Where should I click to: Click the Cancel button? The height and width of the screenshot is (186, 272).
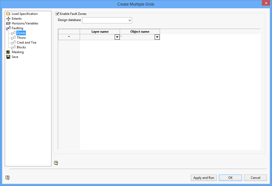click(255, 178)
